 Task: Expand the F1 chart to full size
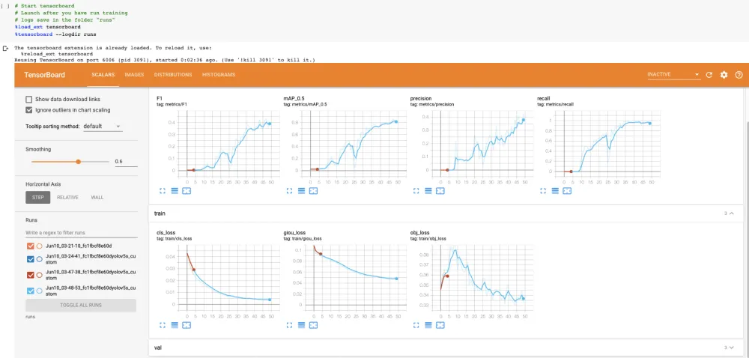[x=163, y=190]
